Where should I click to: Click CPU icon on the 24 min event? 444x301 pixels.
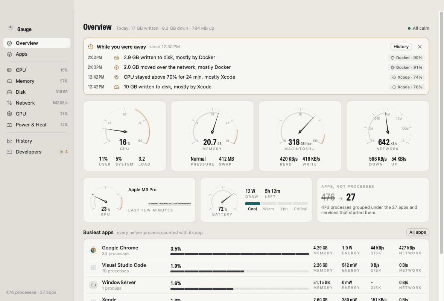116,77
